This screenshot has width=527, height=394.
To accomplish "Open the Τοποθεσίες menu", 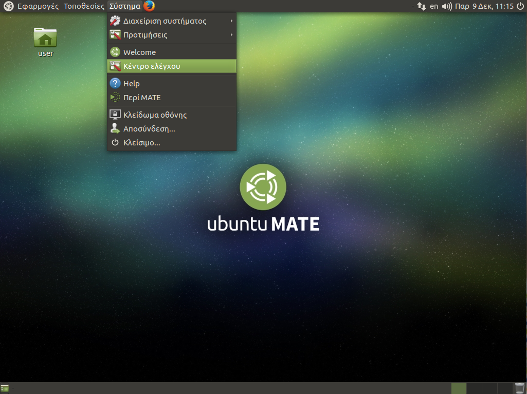I will [84, 6].
